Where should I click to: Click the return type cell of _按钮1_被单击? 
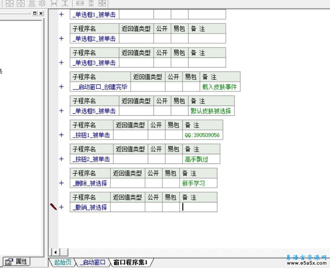pos(131,135)
